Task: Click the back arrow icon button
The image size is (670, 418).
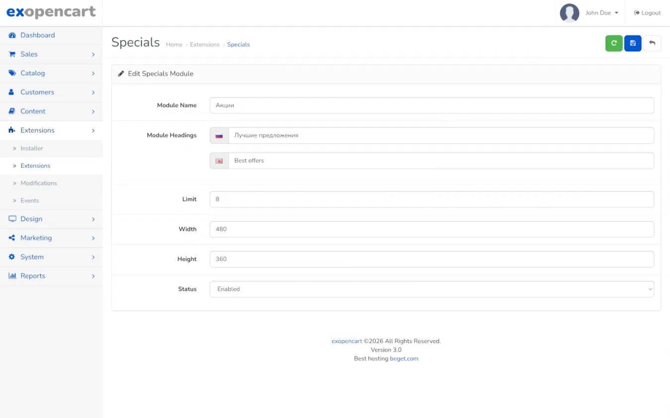Action: 652,43
